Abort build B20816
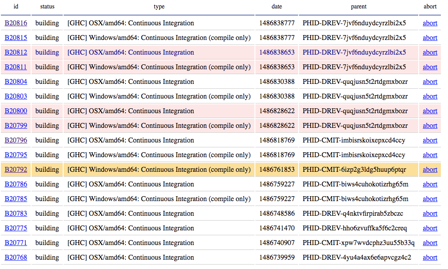The image size is (448, 269). pyautogui.click(x=430, y=23)
